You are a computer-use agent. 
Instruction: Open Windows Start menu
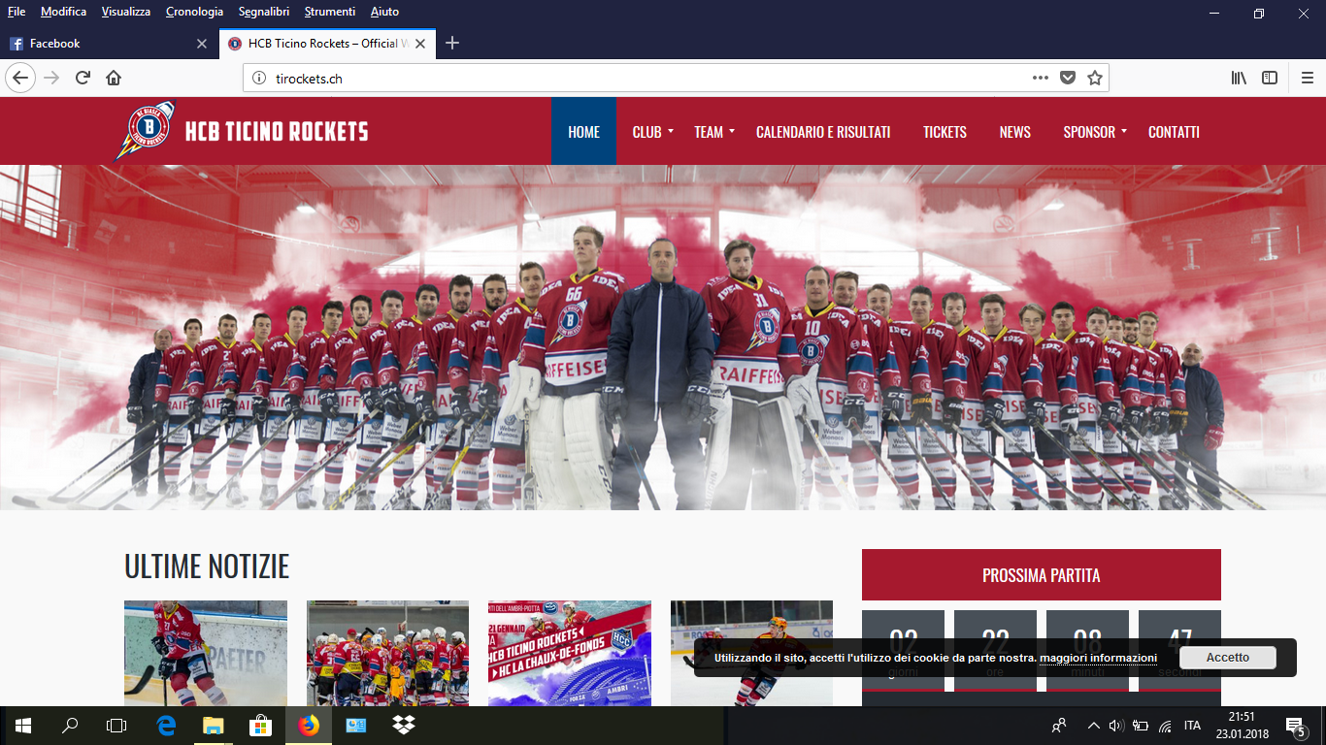pyautogui.click(x=22, y=725)
